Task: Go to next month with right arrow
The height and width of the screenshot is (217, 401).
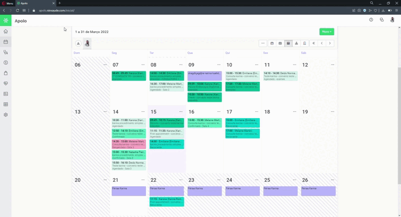Action: [330, 43]
